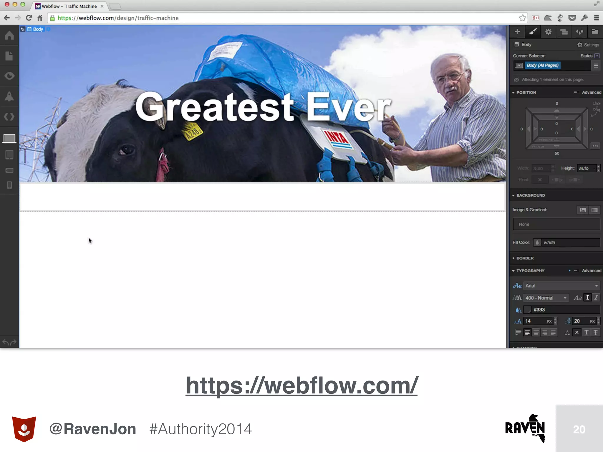Click the Float none X button
This screenshot has width=603, height=452.
click(540, 180)
